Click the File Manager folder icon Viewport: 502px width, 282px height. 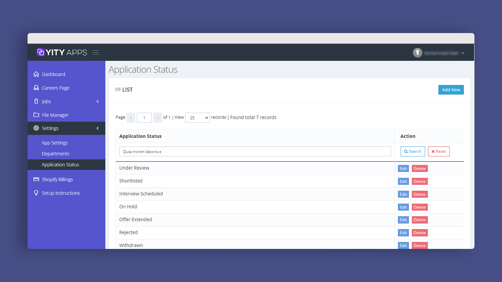point(36,115)
